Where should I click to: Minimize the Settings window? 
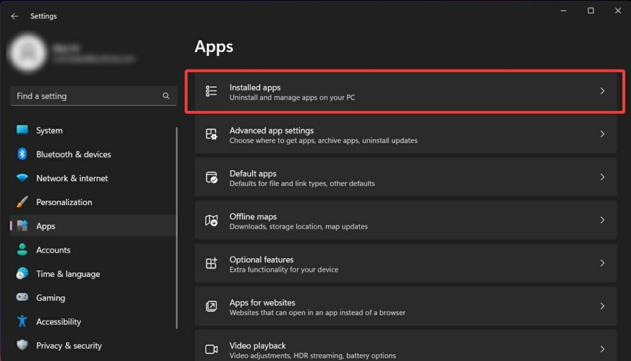563,11
